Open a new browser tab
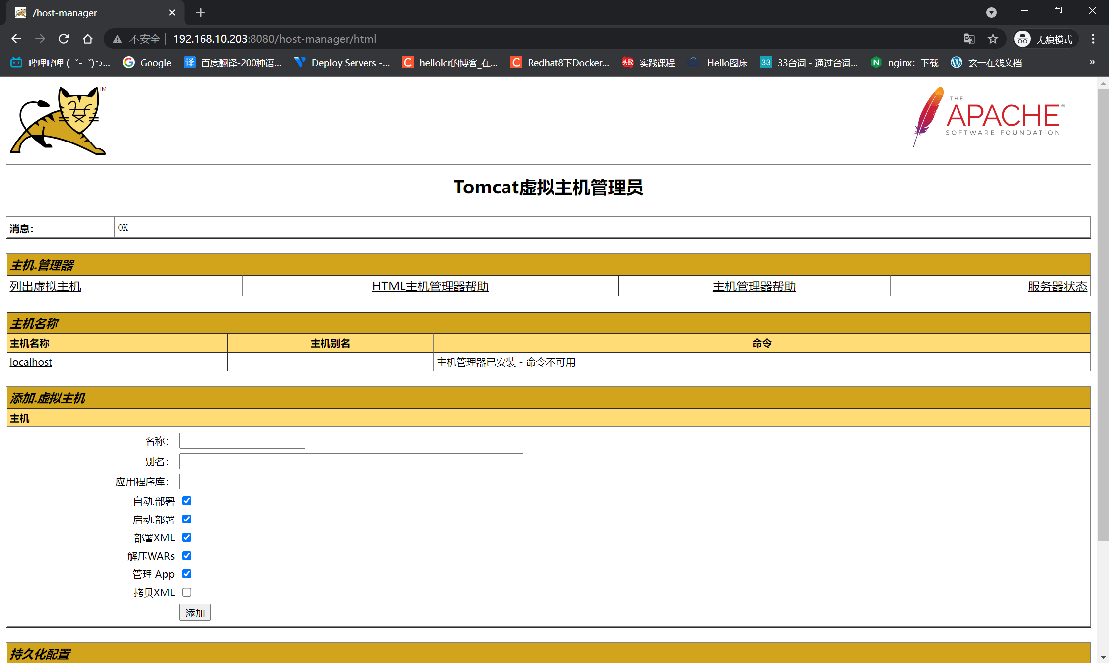Screen dimensions: 1109x663 click(x=201, y=12)
